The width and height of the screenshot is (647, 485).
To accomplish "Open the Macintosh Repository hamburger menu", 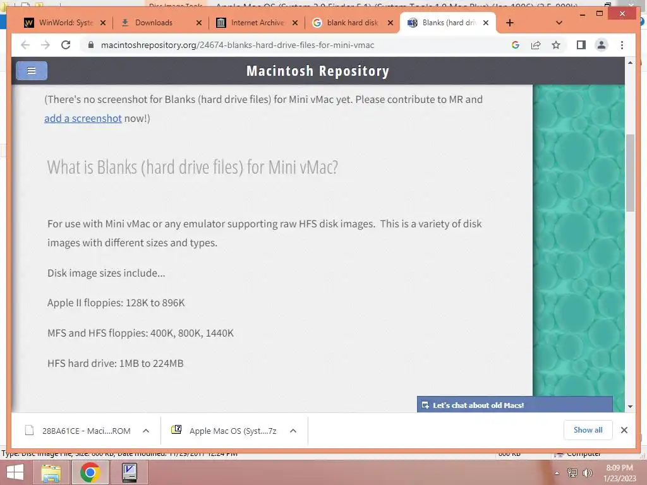I will [x=32, y=71].
